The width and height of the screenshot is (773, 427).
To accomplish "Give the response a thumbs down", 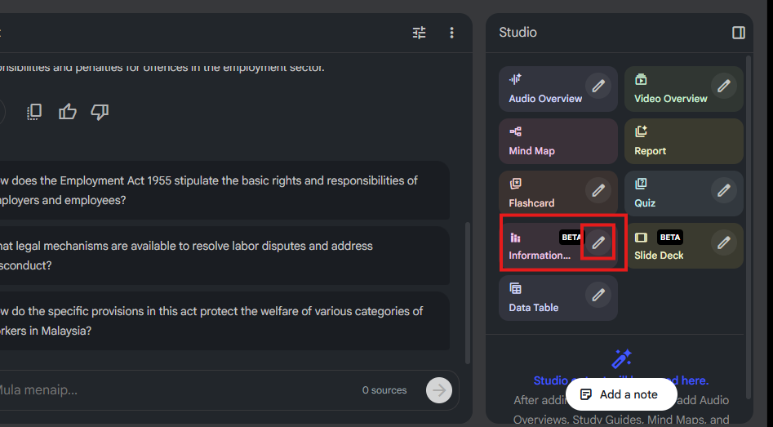I will tap(100, 112).
